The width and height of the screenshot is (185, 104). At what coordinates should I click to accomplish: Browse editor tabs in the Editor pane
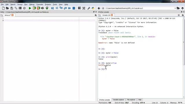[1, 15]
